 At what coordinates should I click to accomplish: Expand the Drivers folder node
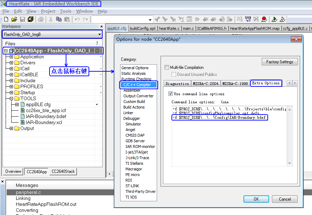(11, 63)
